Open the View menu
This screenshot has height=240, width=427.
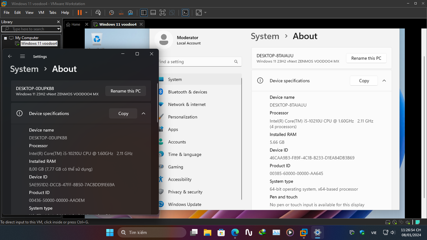click(x=29, y=13)
